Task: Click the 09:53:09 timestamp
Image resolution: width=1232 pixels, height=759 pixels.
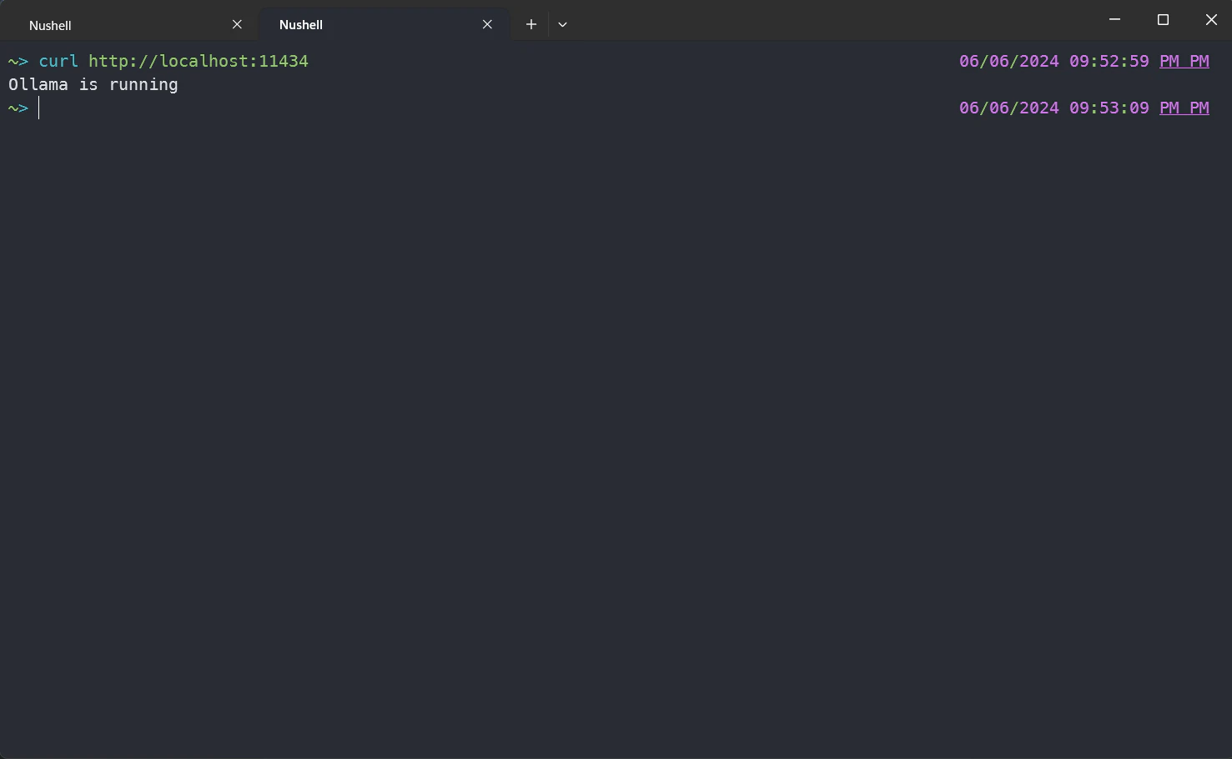Action: 1109,108
